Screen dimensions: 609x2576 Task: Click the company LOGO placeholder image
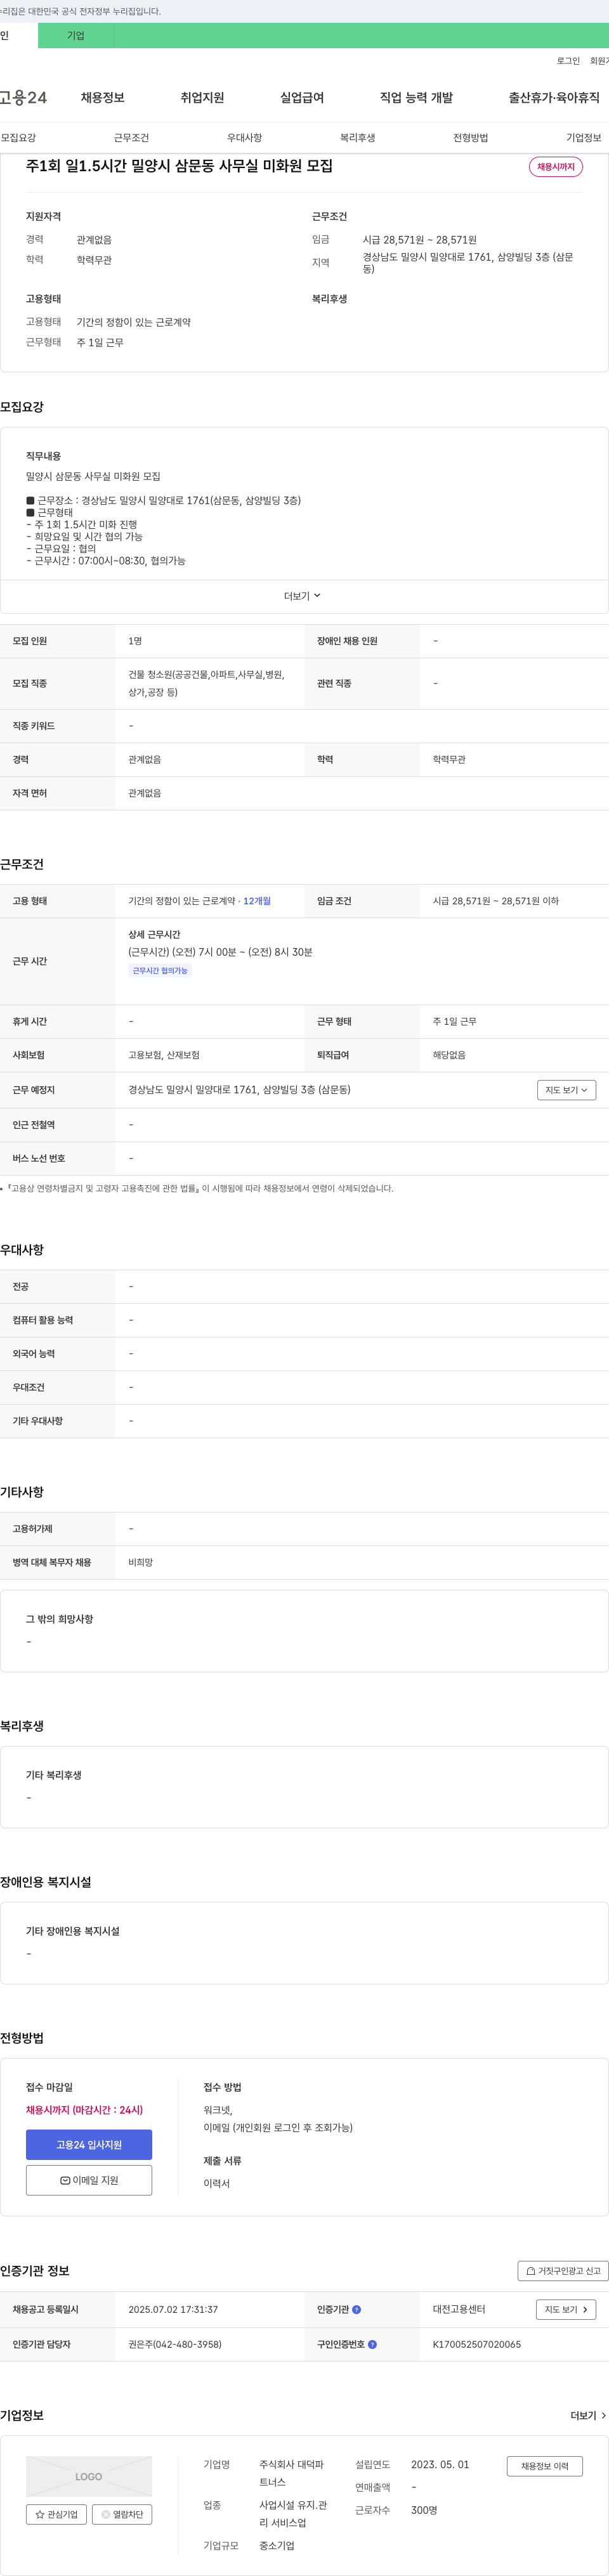pos(89,2476)
